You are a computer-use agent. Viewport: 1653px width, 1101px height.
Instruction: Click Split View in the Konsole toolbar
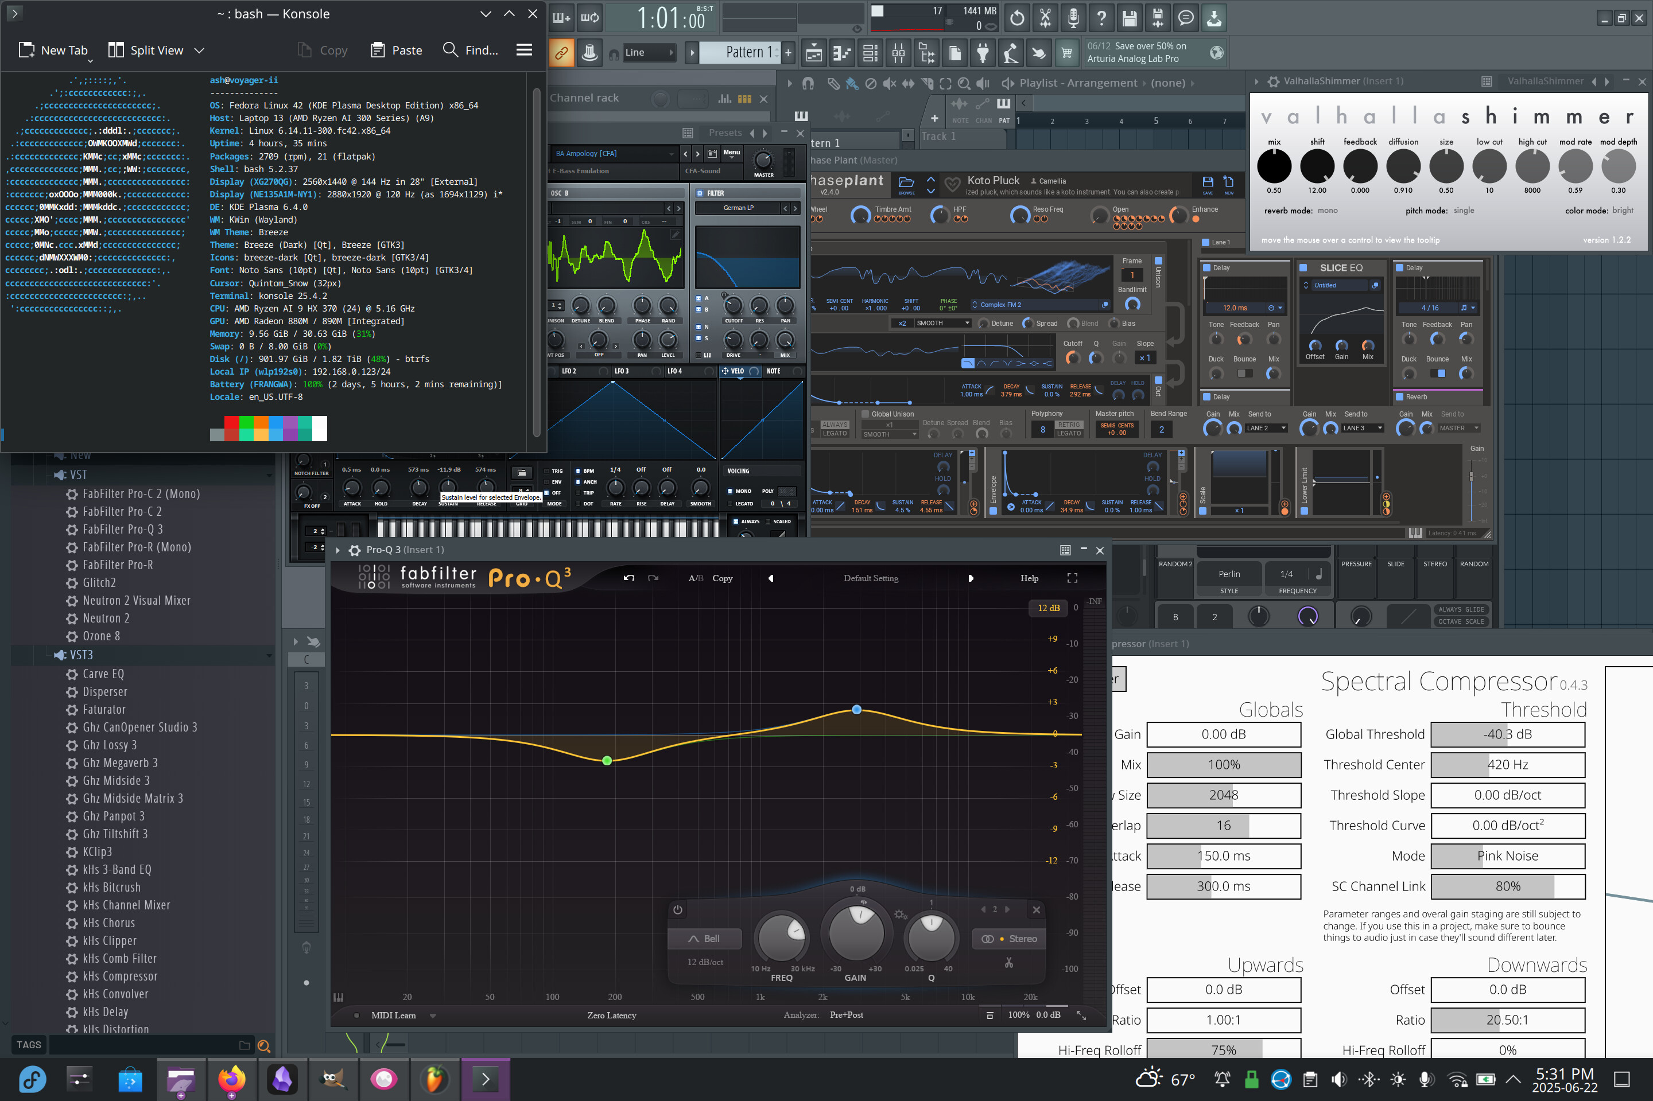coord(148,50)
